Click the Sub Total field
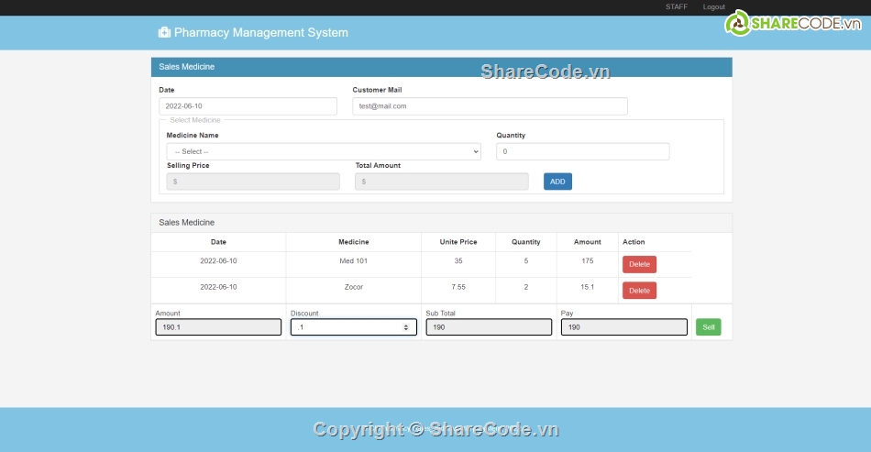Viewport: 871px width, 452px height. coord(488,327)
